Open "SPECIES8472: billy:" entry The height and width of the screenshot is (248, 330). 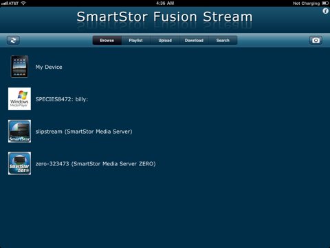[62, 99]
